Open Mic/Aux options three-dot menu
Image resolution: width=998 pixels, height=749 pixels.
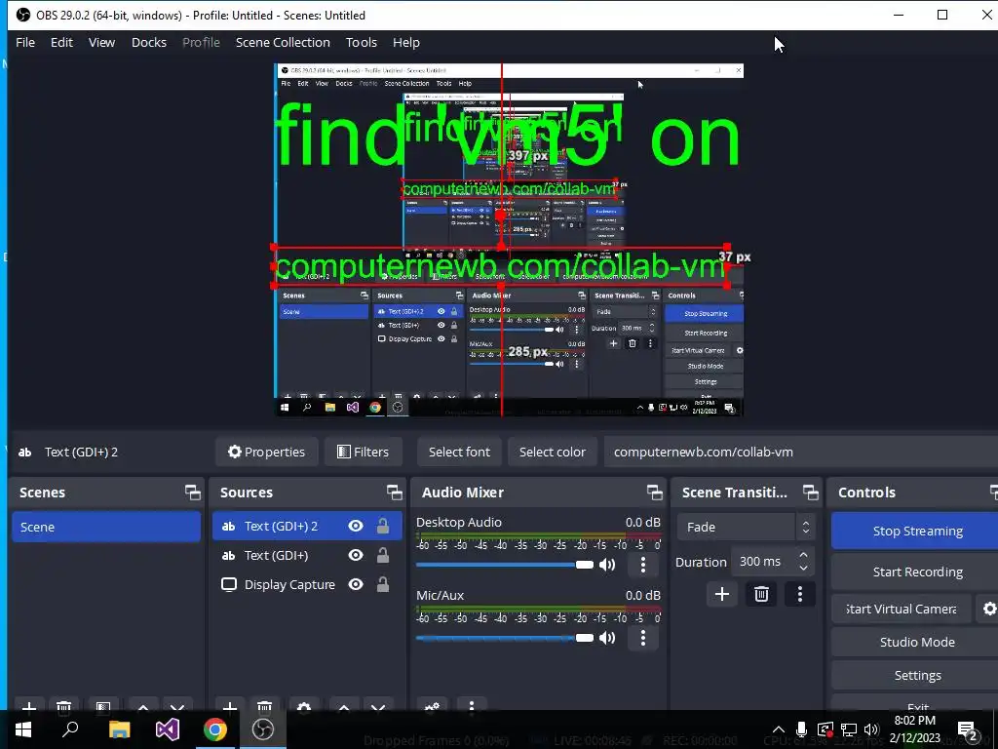click(x=643, y=638)
